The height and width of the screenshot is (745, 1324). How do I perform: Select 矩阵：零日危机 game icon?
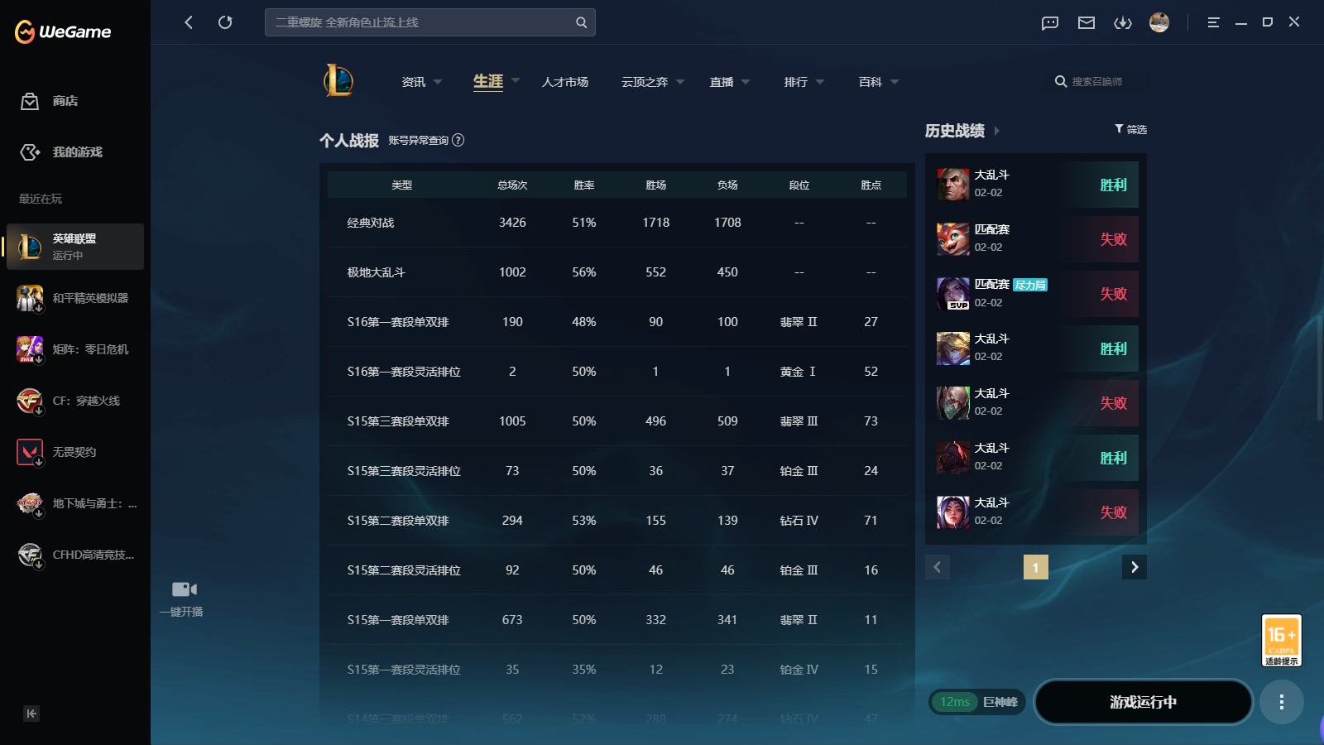tap(30, 349)
